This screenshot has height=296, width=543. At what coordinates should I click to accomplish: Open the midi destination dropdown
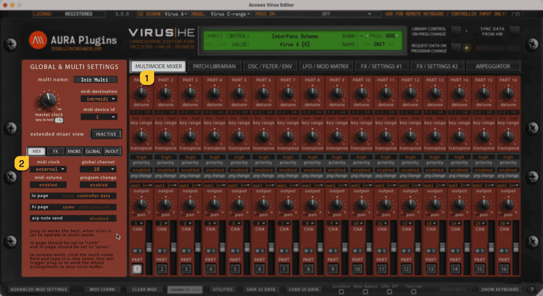tap(99, 99)
